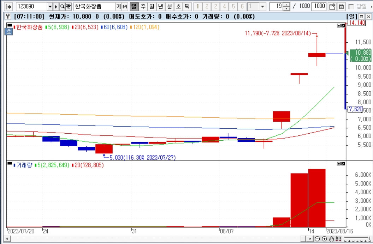Click the 관 watchlist button

click(68, 7)
